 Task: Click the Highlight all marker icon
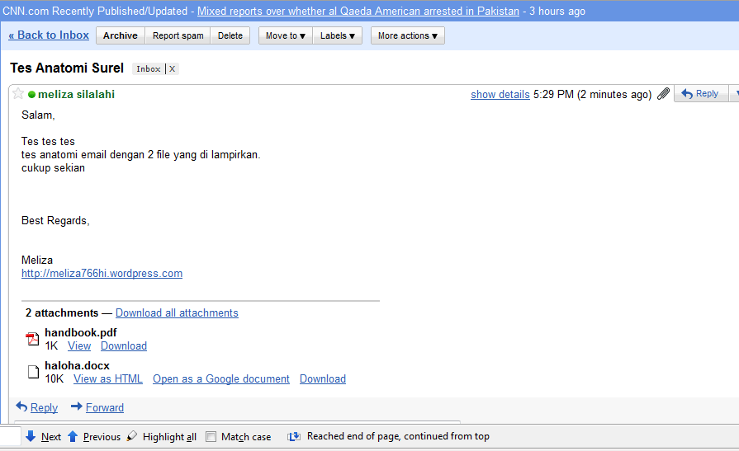[132, 436]
